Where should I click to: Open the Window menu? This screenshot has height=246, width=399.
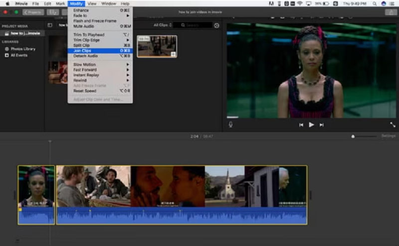click(x=109, y=3)
